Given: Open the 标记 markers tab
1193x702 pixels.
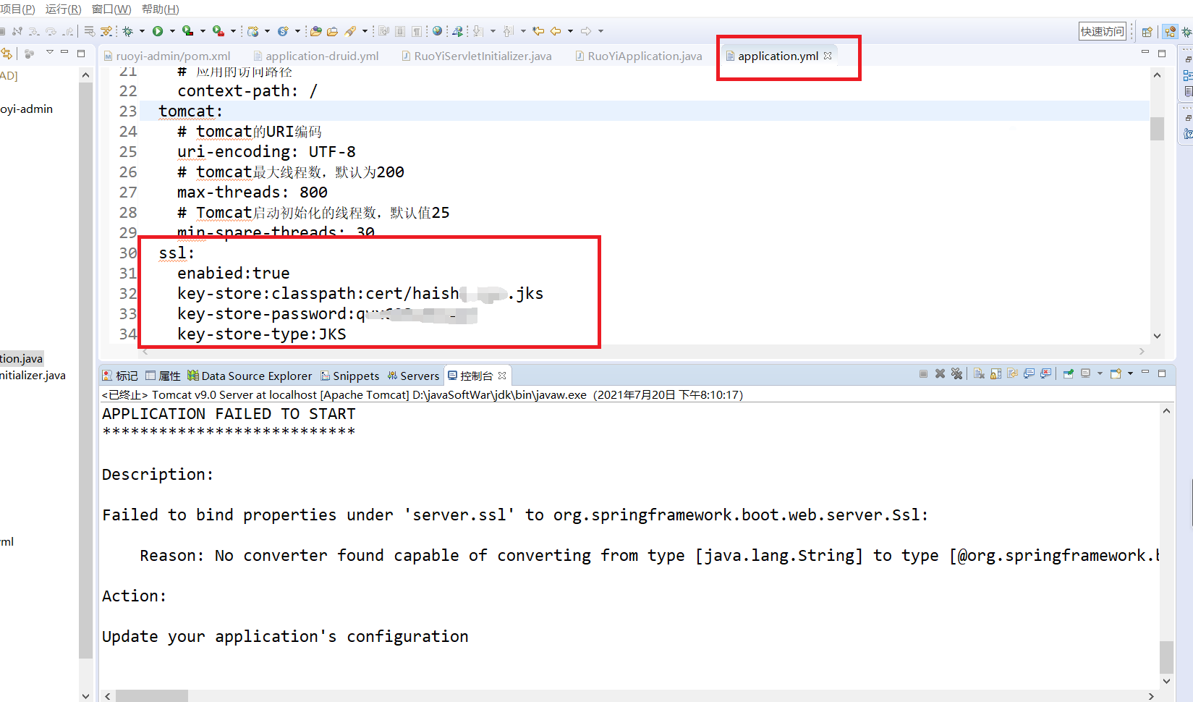Looking at the screenshot, I should click(120, 376).
